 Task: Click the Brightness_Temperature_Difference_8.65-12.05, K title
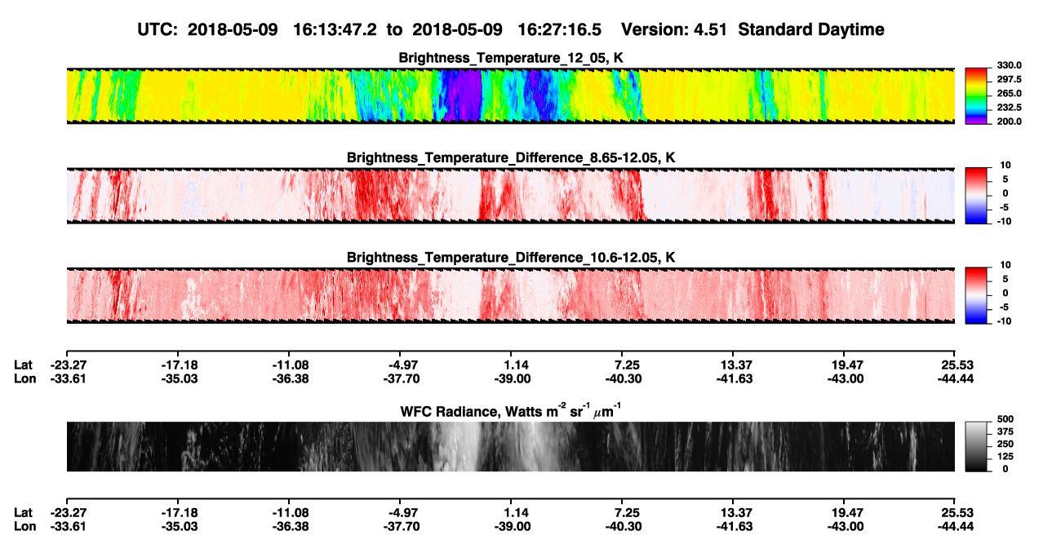click(511, 157)
